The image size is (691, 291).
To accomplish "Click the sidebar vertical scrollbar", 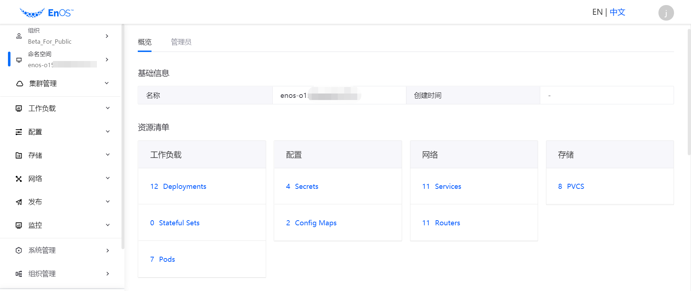I will [x=123, y=137].
